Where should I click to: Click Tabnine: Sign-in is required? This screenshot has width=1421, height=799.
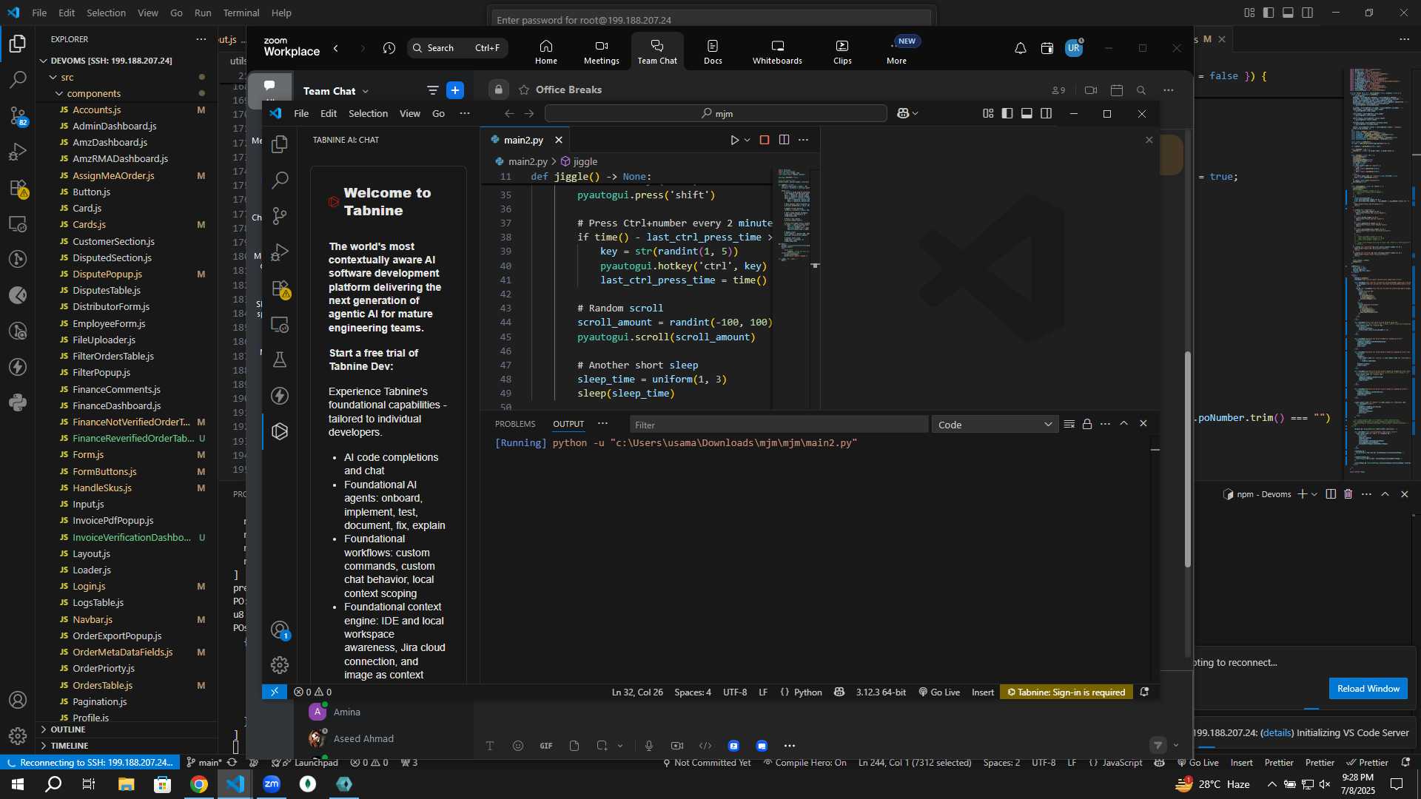coord(1066,692)
